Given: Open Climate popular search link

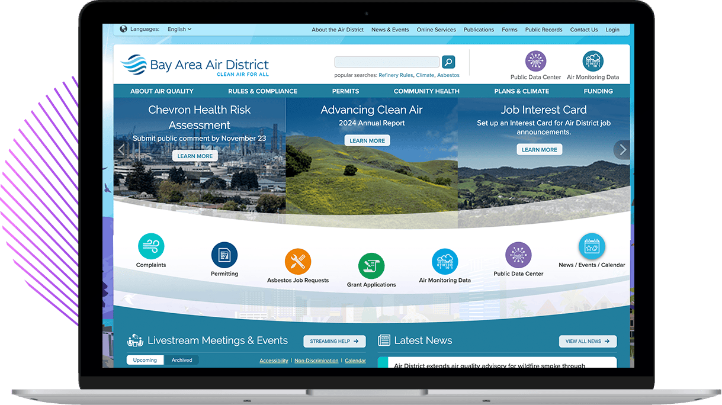Looking at the screenshot, I should coord(425,75).
